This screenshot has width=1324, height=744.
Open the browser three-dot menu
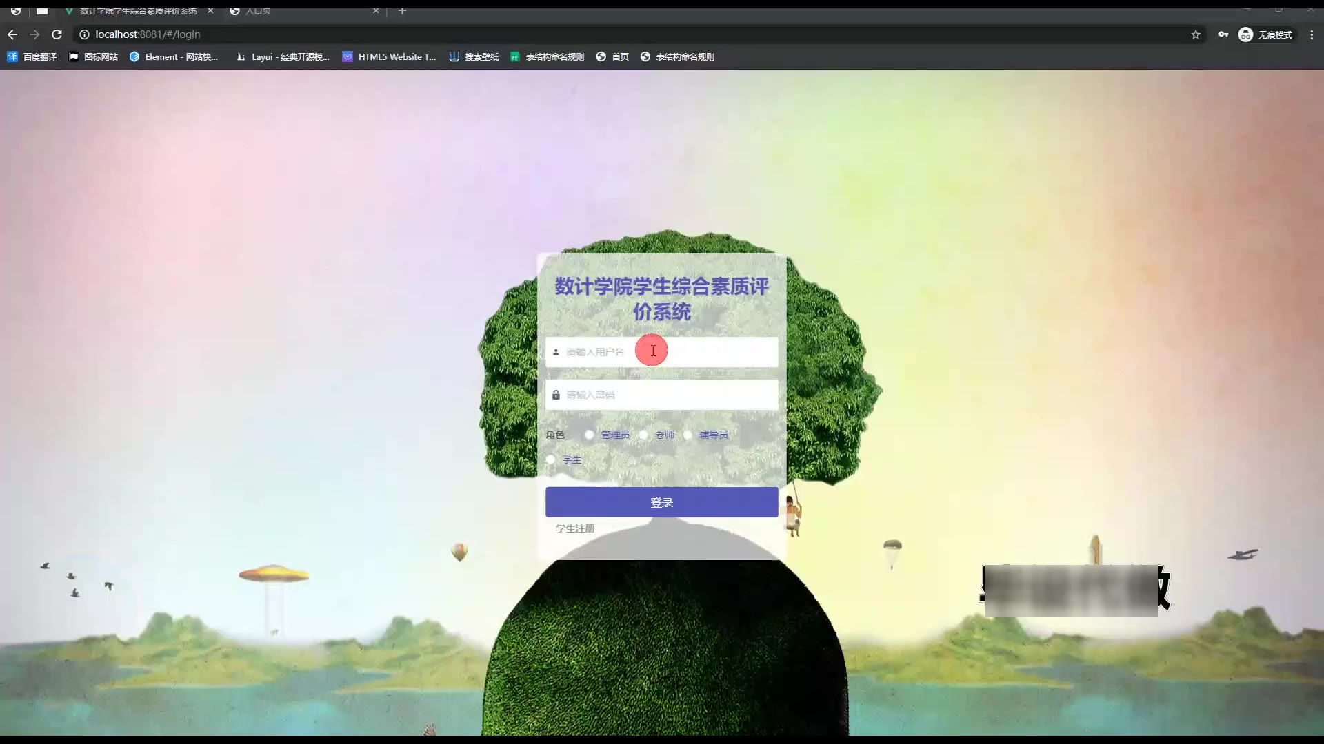click(x=1312, y=34)
